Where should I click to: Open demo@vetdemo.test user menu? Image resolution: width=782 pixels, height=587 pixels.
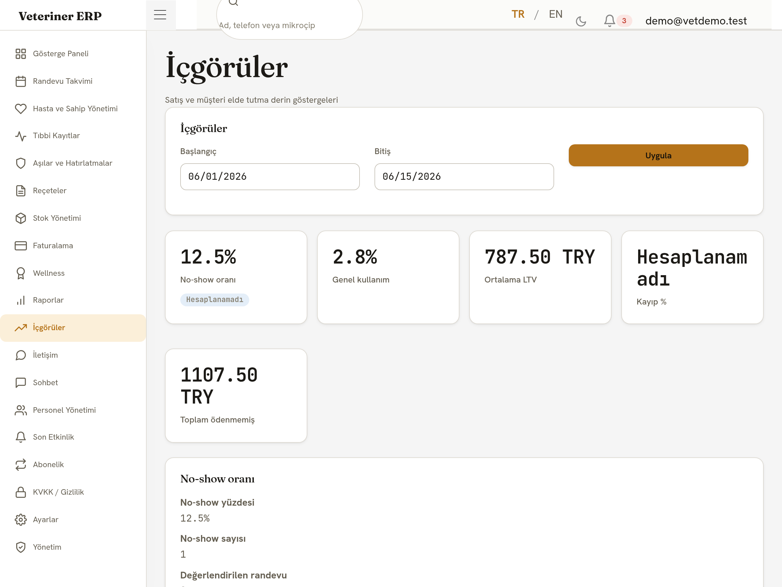coord(696,21)
